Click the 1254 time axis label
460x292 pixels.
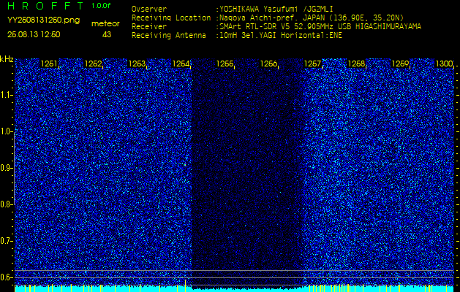pos(181,64)
